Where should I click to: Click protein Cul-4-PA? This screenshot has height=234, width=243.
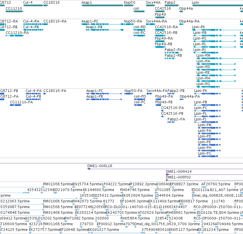[x=33, y=94]
